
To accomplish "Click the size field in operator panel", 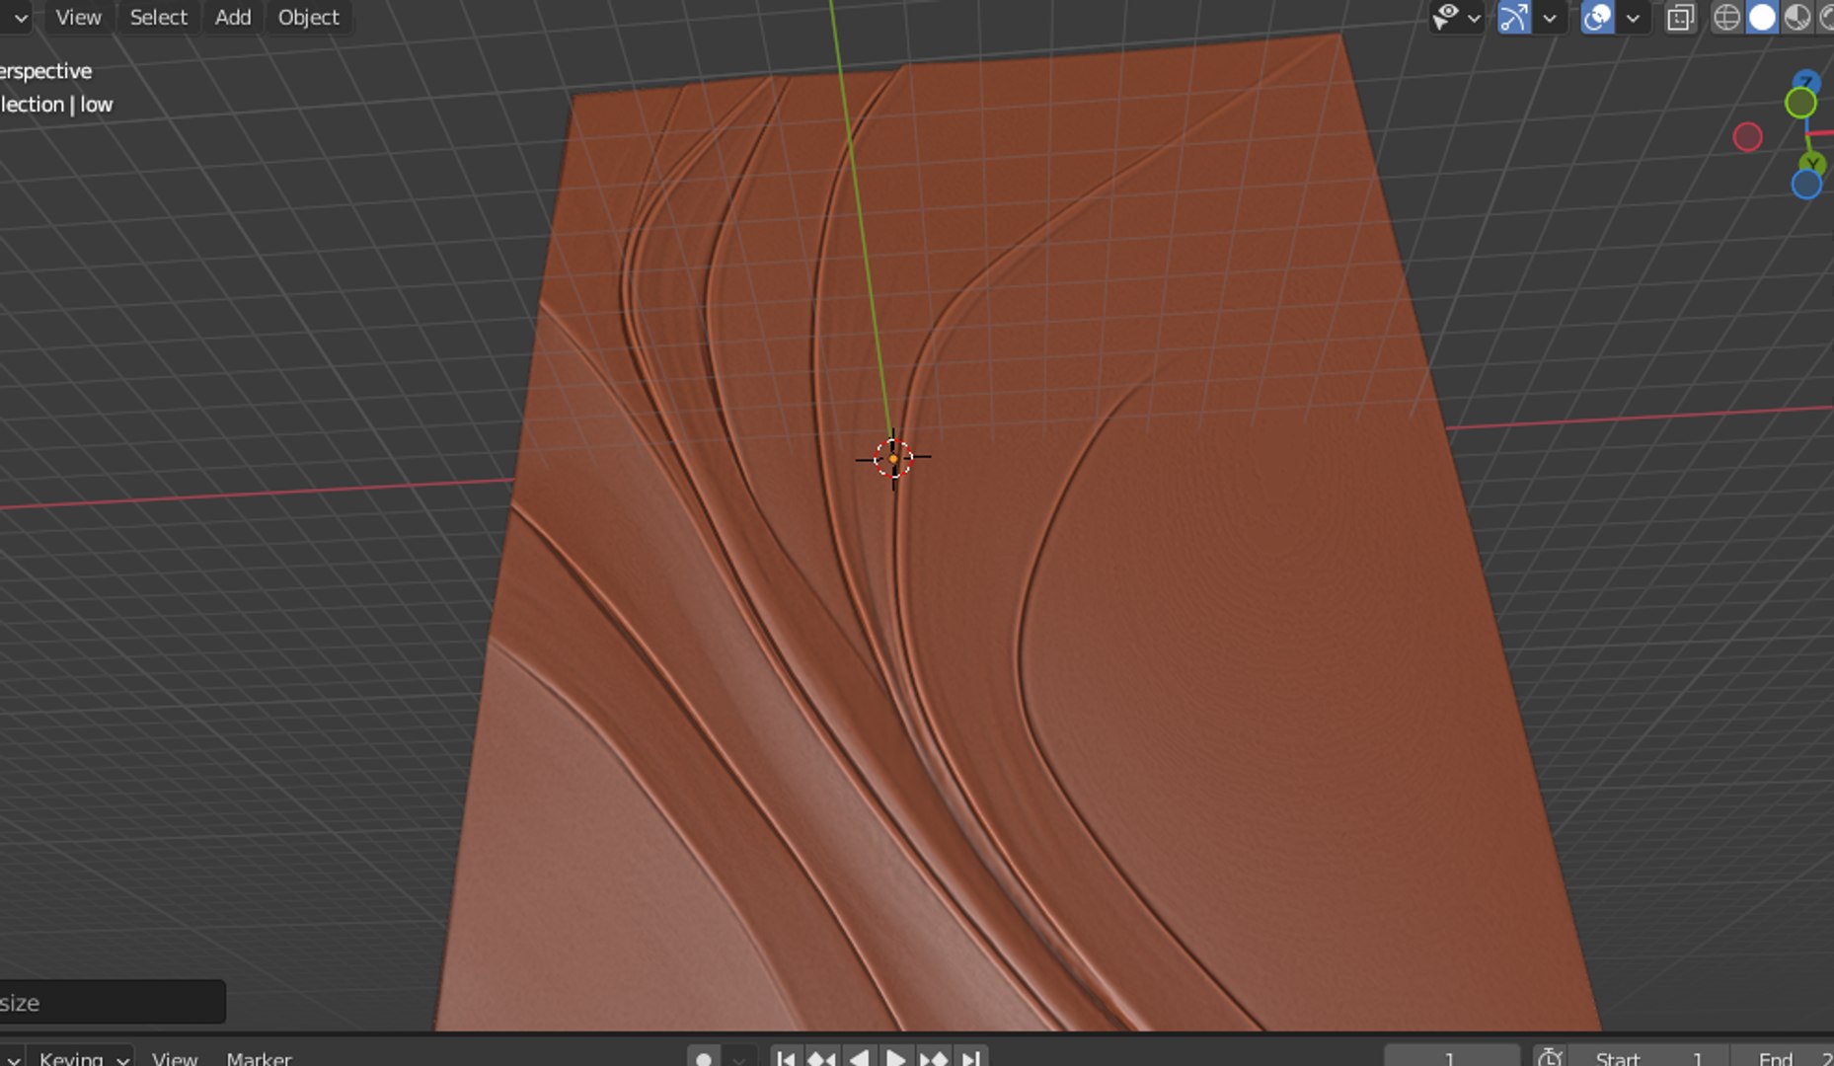I will tap(112, 1002).
